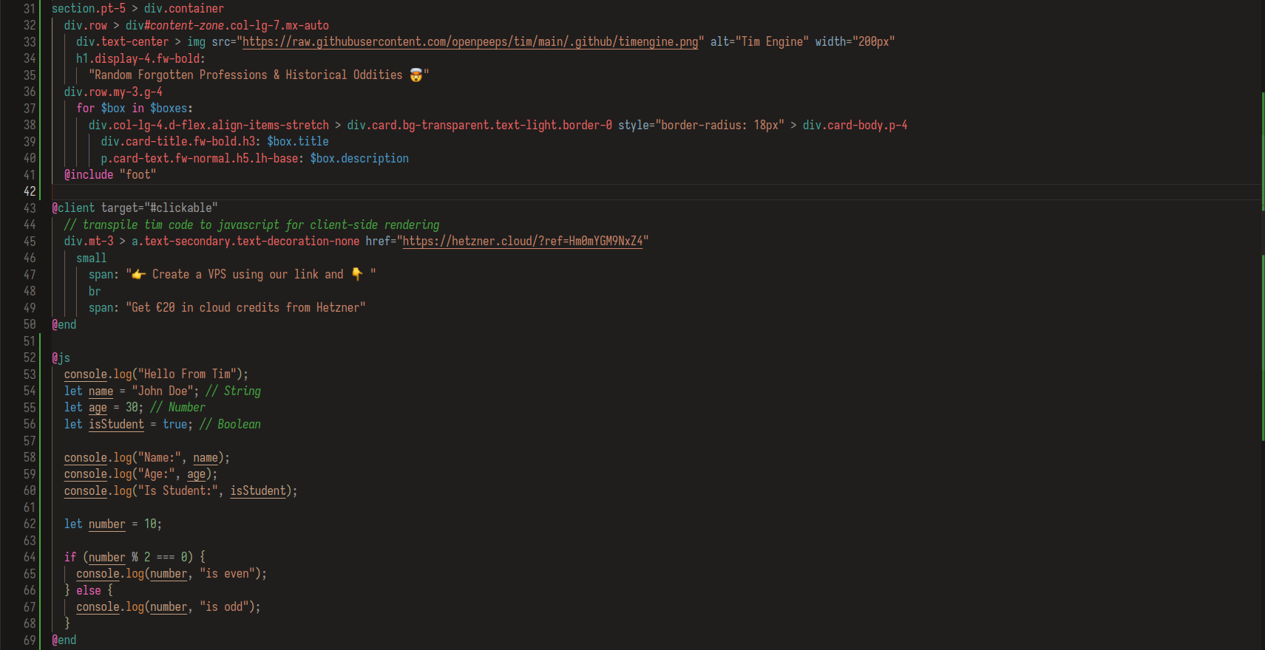
Task: Click the '// Boolean' comment
Action: tap(230, 425)
